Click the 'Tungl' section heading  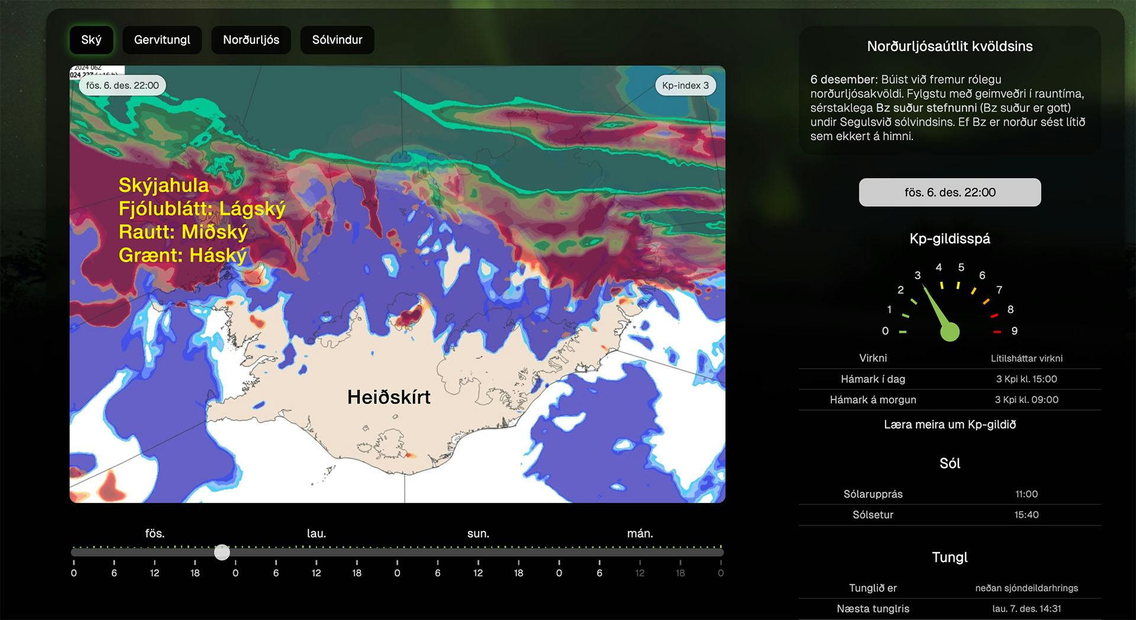click(950, 557)
